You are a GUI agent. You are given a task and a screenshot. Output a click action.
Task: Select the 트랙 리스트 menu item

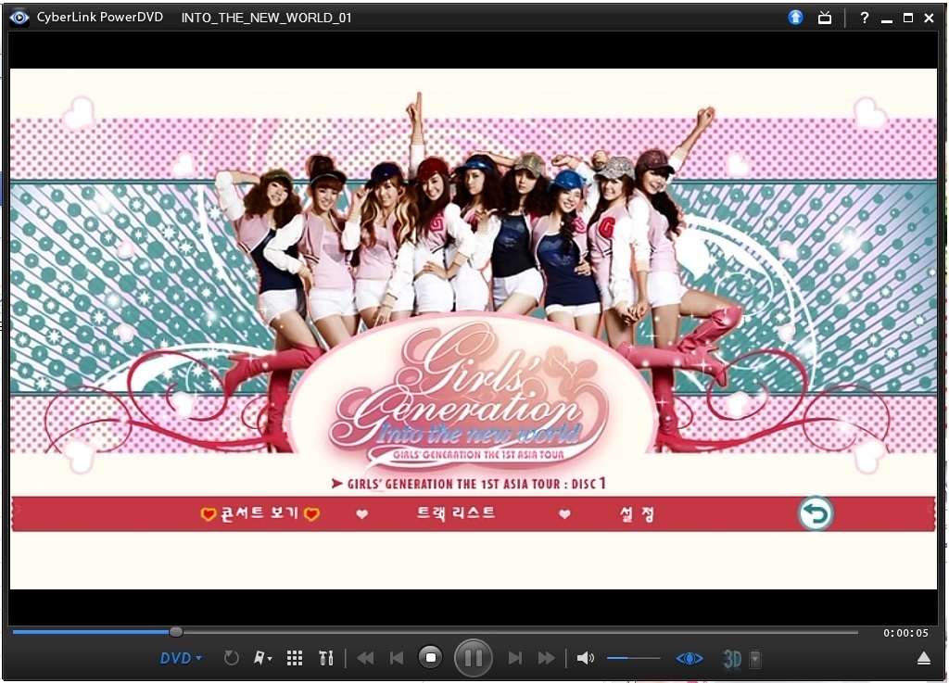tap(456, 513)
